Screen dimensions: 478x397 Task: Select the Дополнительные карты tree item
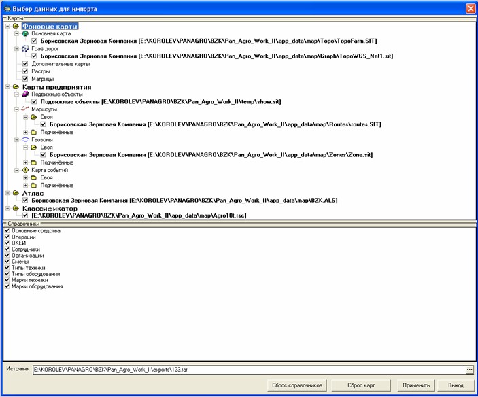click(x=51, y=64)
